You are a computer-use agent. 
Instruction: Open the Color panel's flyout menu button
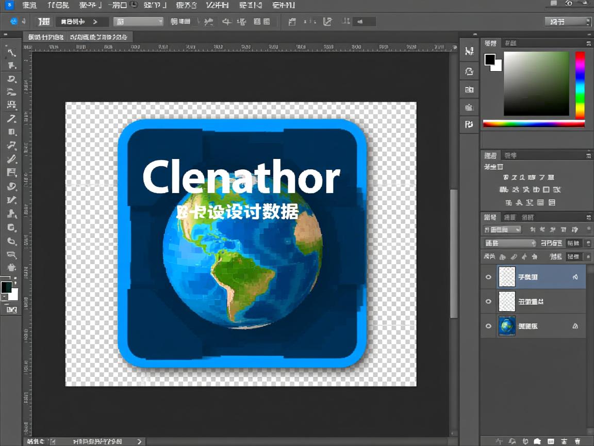click(x=588, y=43)
